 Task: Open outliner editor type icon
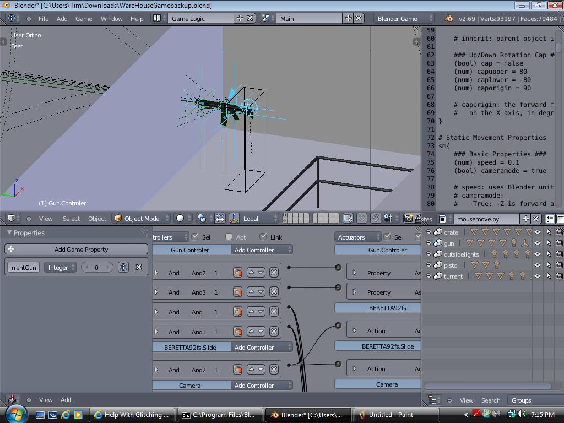pyautogui.click(x=434, y=400)
